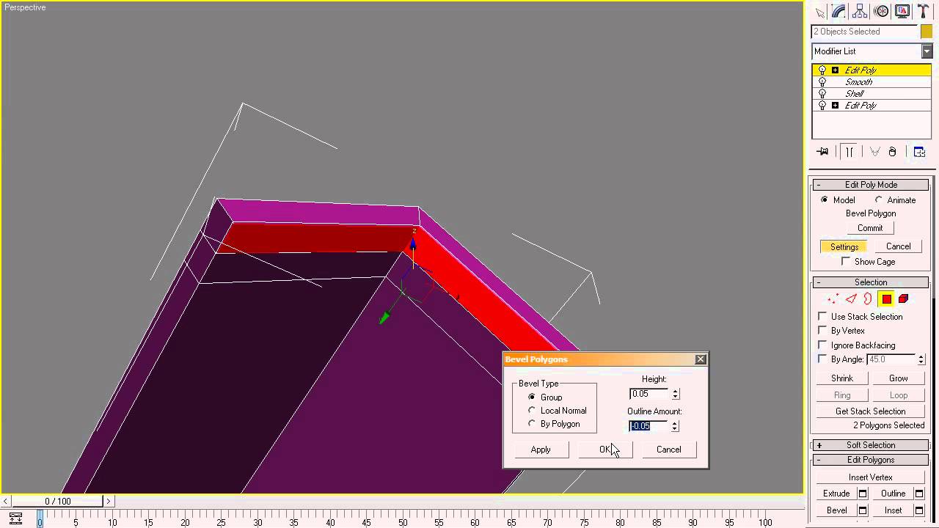Enable Ignore Backfacing checkbox

pos(822,345)
